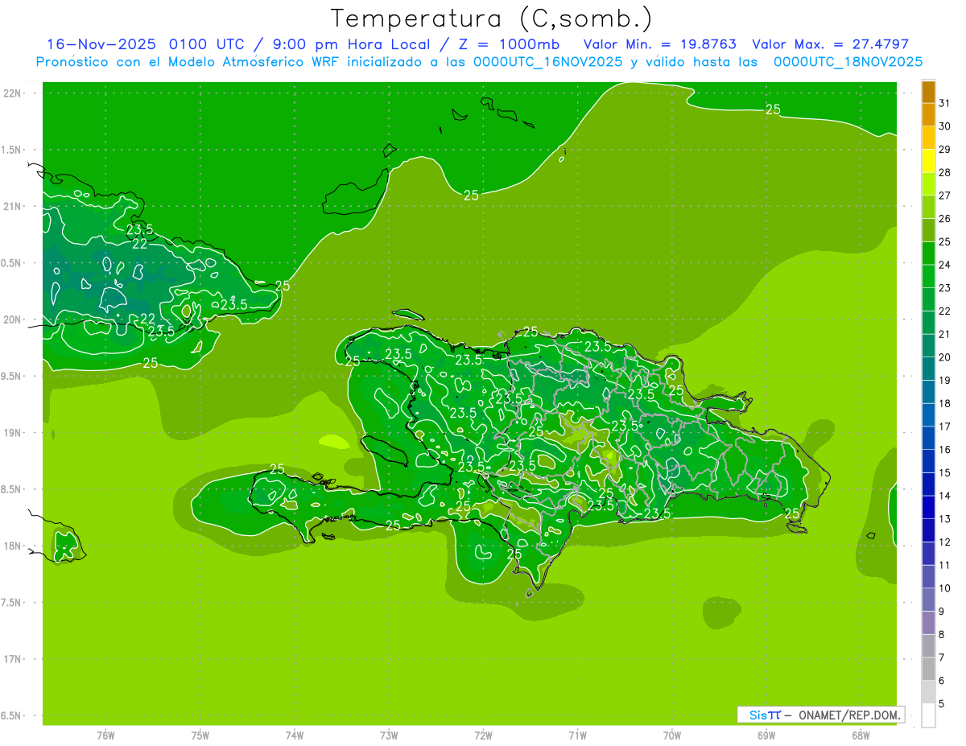Click the Temperatura (C,somb.) title
Screen dimensions: 966x746
492,19
